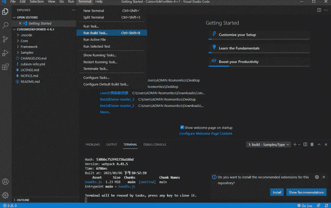Open Explorer more actions ellipsis
Image resolution: width=331 pixels, height=208 pixels.
click(x=73, y=10)
